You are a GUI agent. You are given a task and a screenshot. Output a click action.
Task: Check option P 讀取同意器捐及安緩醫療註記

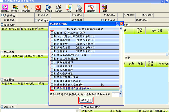(x=52, y=88)
